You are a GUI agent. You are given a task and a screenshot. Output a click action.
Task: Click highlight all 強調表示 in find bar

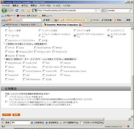(69, 123)
